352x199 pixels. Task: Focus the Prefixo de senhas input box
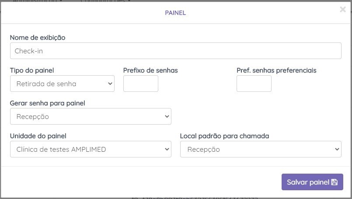click(140, 84)
